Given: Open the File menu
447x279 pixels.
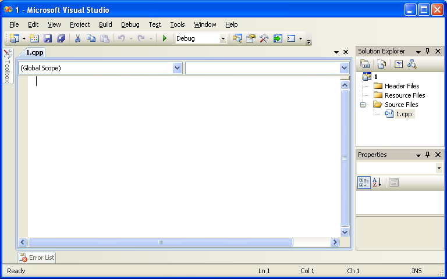Looking at the screenshot, I should point(14,24).
